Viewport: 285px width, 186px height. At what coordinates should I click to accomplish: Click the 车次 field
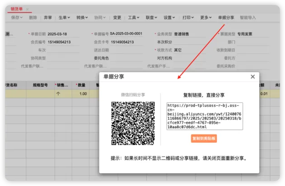click(63, 50)
